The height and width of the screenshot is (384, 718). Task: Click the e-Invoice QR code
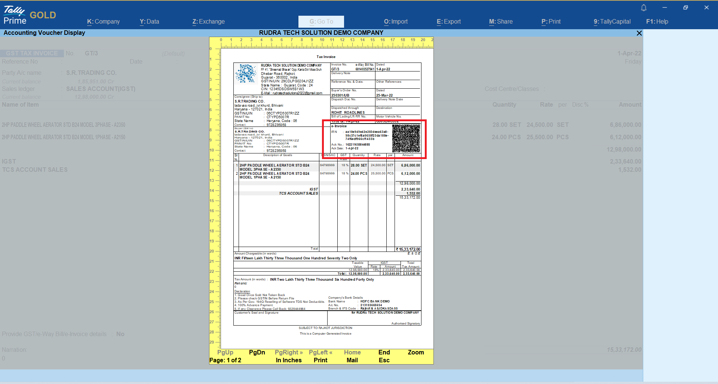coord(406,138)
